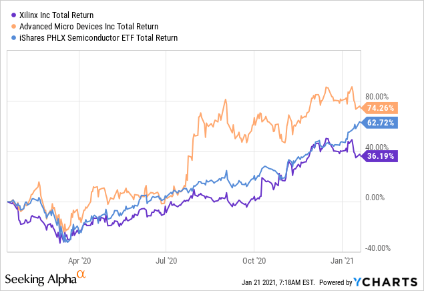Select Xilinx Inc Total Return legend label
This screenshot has height=291, width=424.
coord(57,15)
